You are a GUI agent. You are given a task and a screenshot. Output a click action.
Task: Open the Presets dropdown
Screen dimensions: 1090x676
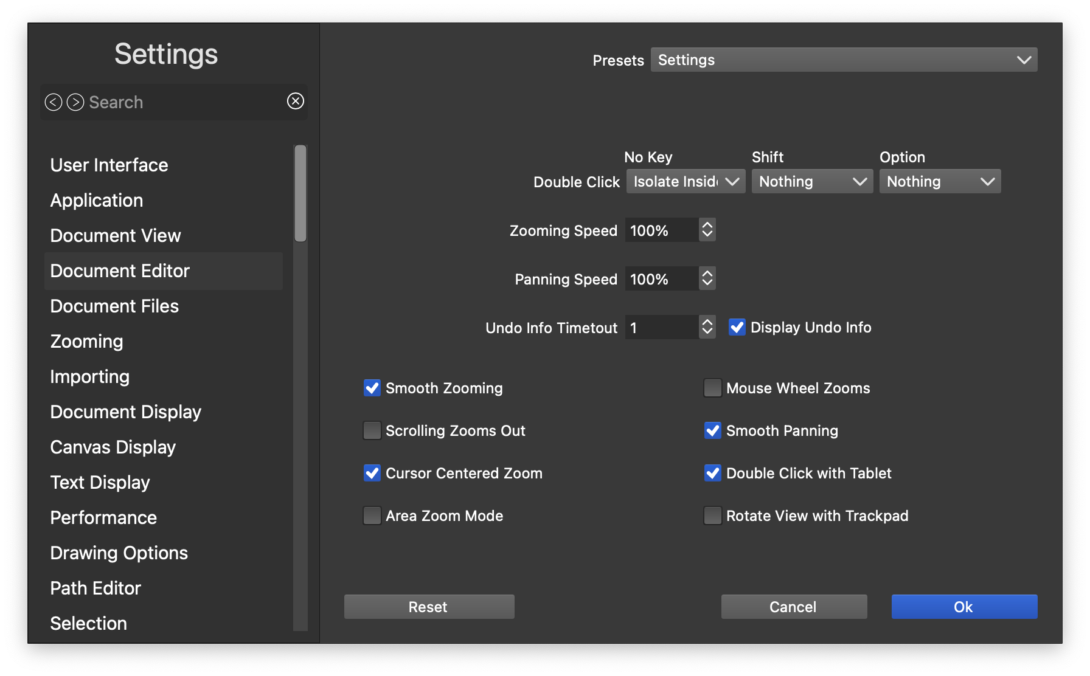pyautogui.click(x=844, y=60)
